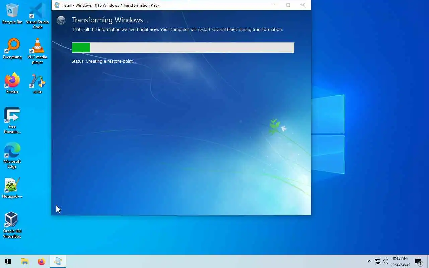The width and height of the screenshot is (429, 268).
Task: Click the installer title bar icon
Action: coord(57,5)
